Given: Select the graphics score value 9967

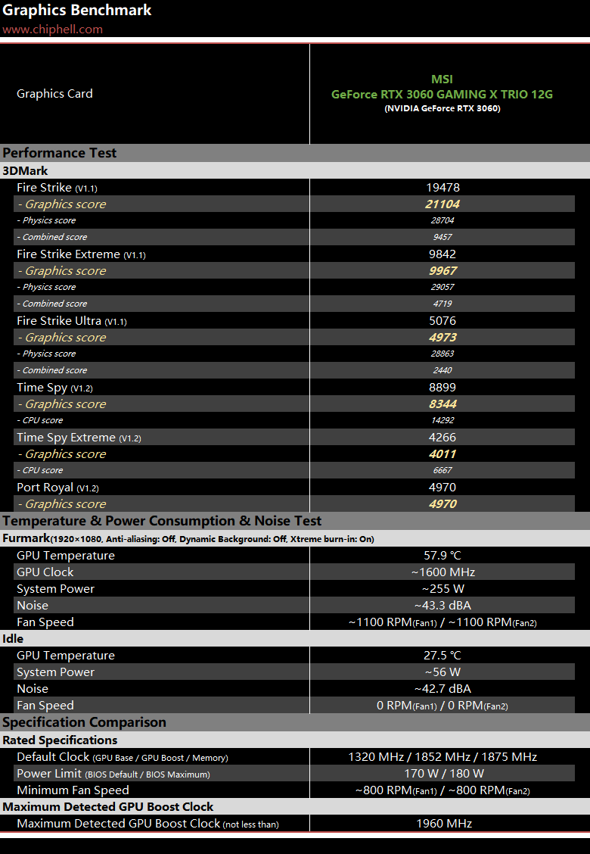Looking at the screenshot, I should [x=442, y=271].
